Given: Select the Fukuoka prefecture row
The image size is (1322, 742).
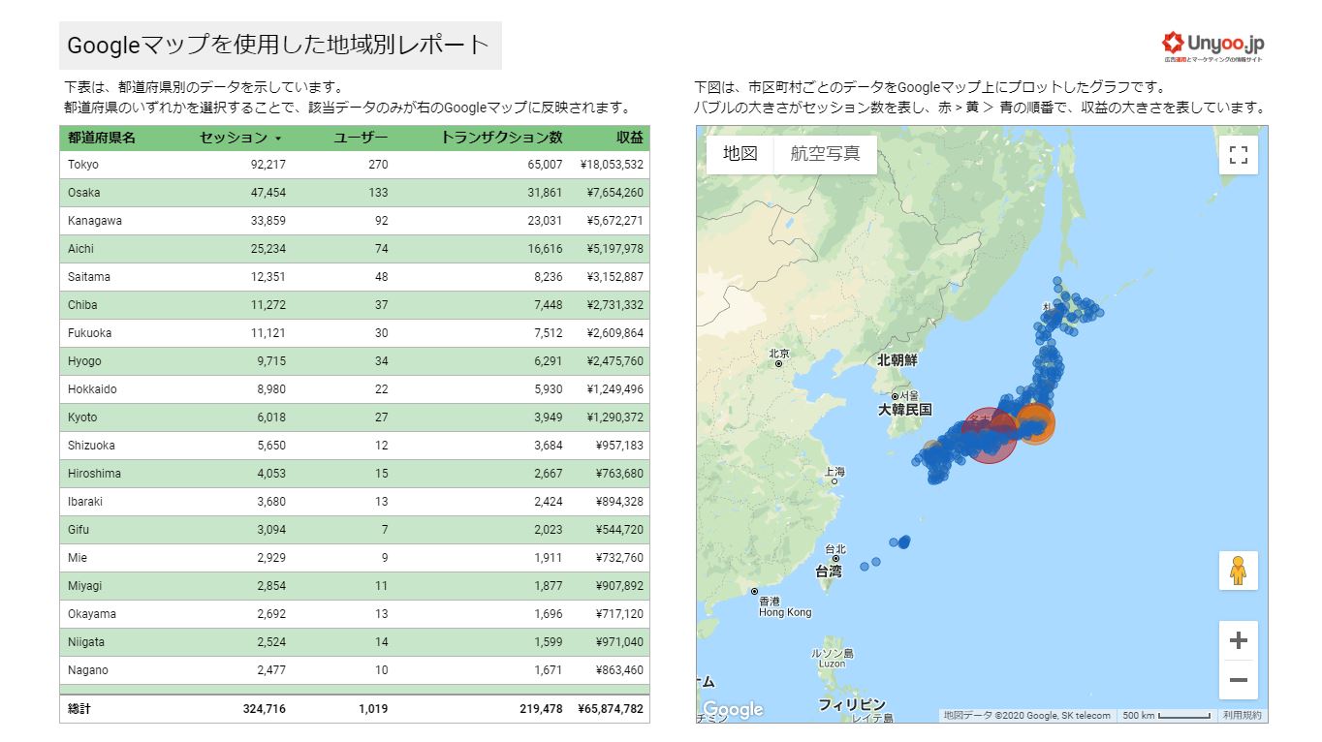Looking at the screenshot, I should (355, 333).
